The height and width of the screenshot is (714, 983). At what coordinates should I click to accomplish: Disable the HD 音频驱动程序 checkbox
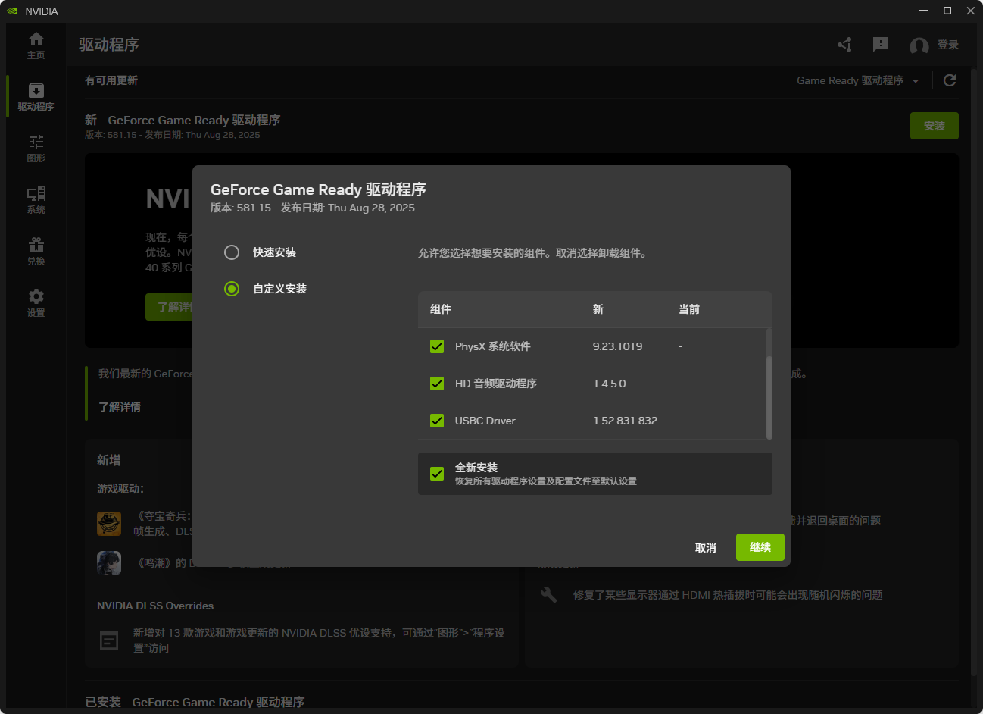pyautogui.click(x=437, y=384)
